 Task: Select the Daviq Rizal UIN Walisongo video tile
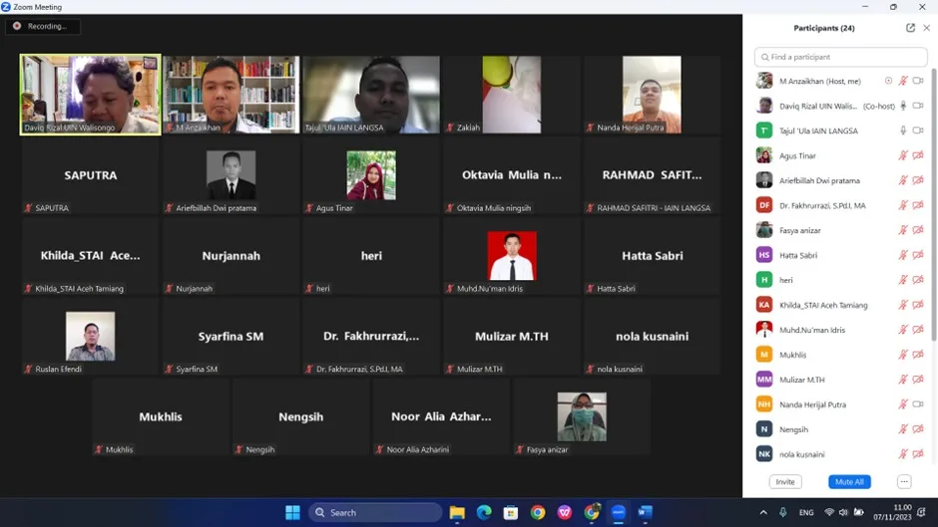click(91, 95)
